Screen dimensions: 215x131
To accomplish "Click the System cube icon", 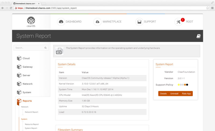I will pyautogui.click(x=19, y=92).
